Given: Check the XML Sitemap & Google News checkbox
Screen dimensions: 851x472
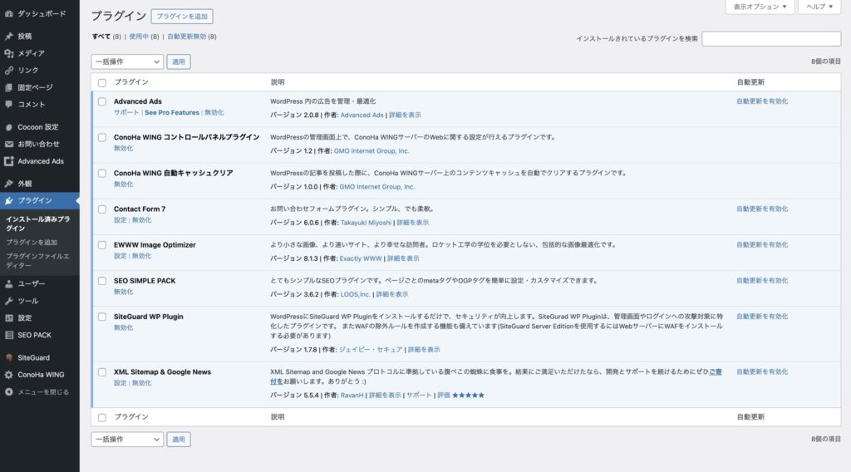Looking at the screenshot, I should pyautogui.click(x=102, y=372).
